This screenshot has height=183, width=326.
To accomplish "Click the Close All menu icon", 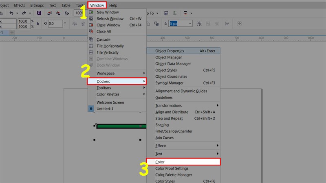I will pos(91,31).
